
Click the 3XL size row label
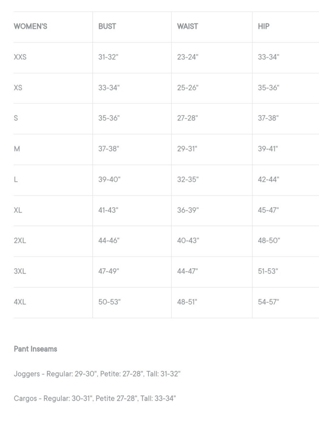coord(20,271)
